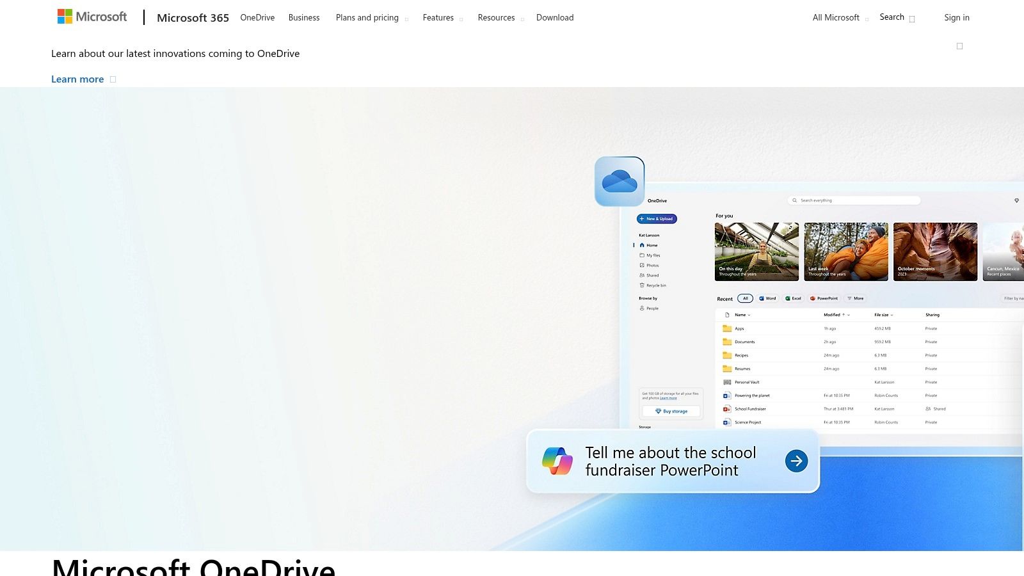Click the New & Upload button

pyautogui.click(x=657, y=219)
